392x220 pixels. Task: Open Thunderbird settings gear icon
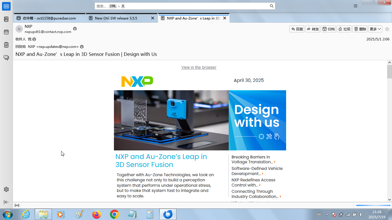(6, 189)
